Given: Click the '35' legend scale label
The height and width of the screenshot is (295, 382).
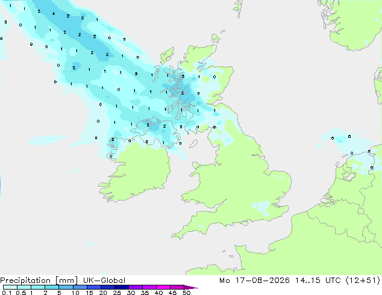Looking at the screenshot, I should pyautogui.click(x=145, y=293).
